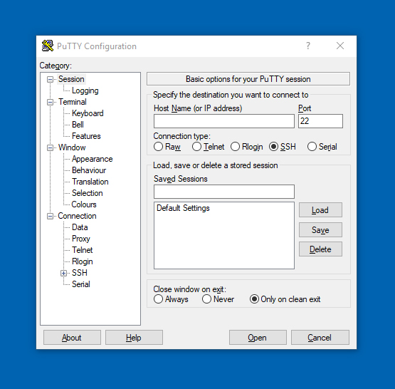Click the PuTTY icon in the title bar
This screenshot has height=389, width=395.
pyautogui.click(x=48, y=46)
